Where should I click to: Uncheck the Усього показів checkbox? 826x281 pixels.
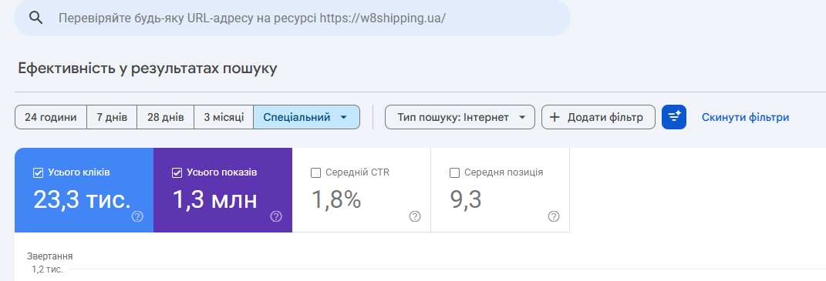[177, 172]
